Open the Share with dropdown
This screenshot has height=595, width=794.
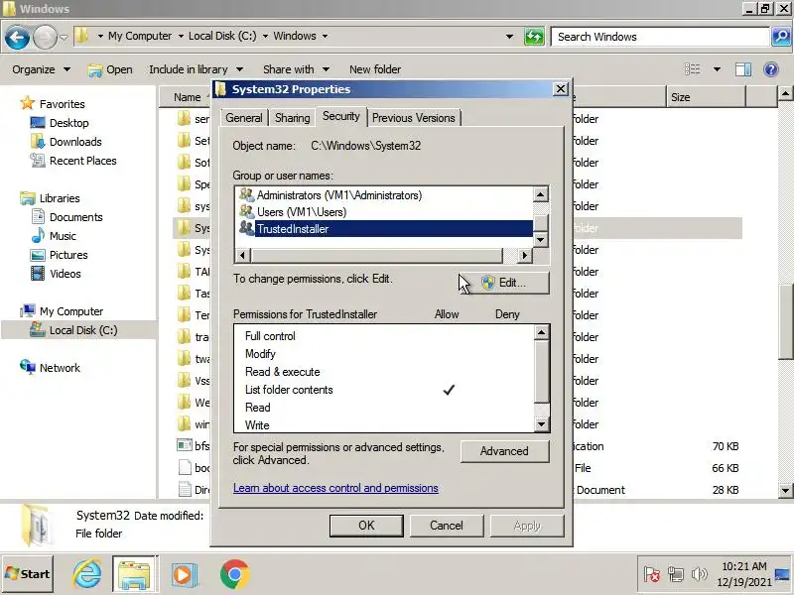[x=297, y=69]
